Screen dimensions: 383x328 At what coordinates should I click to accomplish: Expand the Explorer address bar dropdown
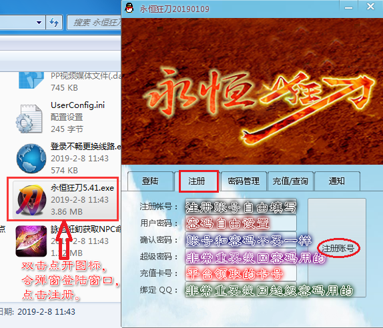coord(39,23)
